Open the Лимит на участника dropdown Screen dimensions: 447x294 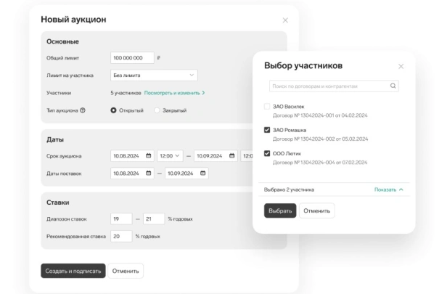coord(154,75)
